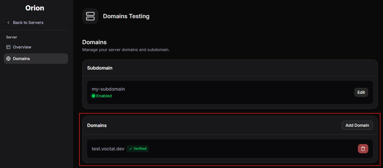Click the Subdomain card header

click(x=230, y=68)
